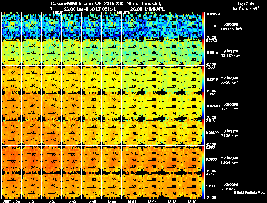This screenshot has width=267, height=203.
Task: Select the 24-35 keV image panel at 18:01
Action: pos(131,132)
